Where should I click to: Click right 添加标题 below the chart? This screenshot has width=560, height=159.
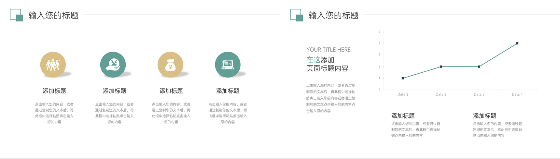tap(484, 116)
